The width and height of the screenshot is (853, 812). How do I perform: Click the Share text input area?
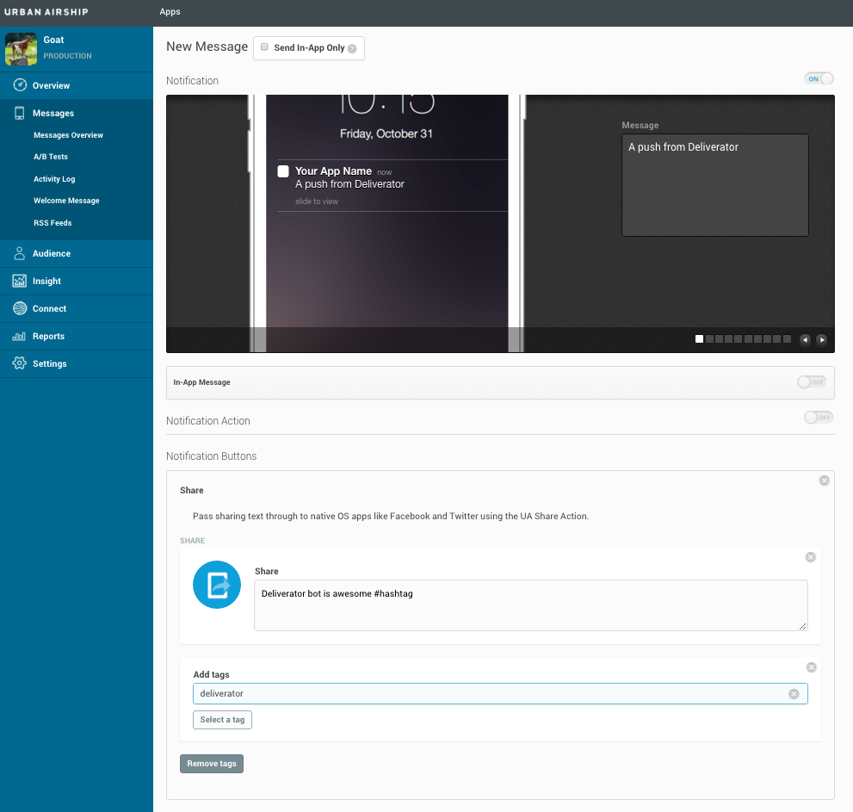[530, 605]
